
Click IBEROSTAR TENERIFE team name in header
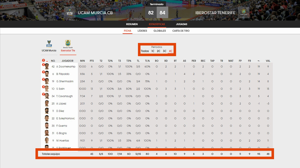[x=215, y=13]
